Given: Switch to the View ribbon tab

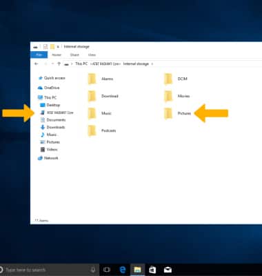Looking at the screenshot, I should click(x=92, y=55).
